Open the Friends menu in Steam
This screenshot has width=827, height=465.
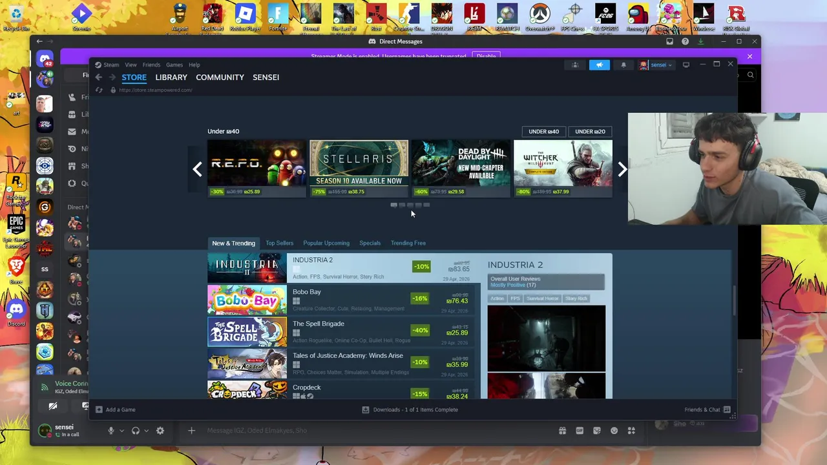[151, 65]
